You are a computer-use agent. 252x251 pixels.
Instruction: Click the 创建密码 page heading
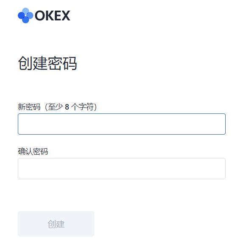pos(48,63)
